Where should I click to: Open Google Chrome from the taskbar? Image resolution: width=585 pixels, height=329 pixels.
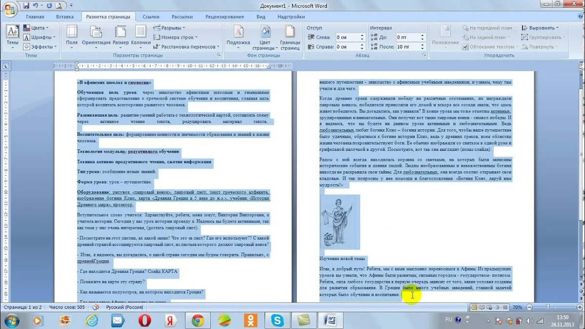pos(197,320)
